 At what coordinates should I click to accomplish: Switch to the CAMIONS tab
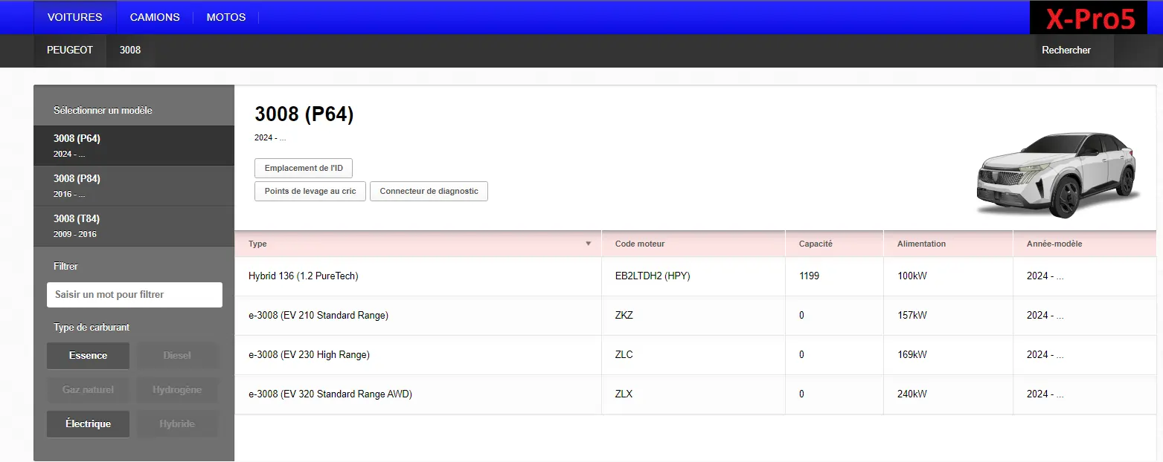click(155, 17)
